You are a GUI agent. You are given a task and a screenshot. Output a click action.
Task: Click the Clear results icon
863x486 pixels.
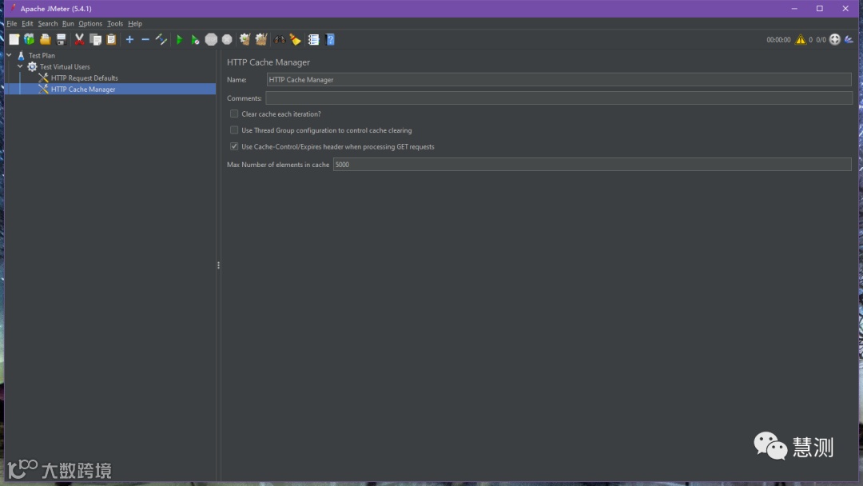pyautogui.click(x=245, y=39)
